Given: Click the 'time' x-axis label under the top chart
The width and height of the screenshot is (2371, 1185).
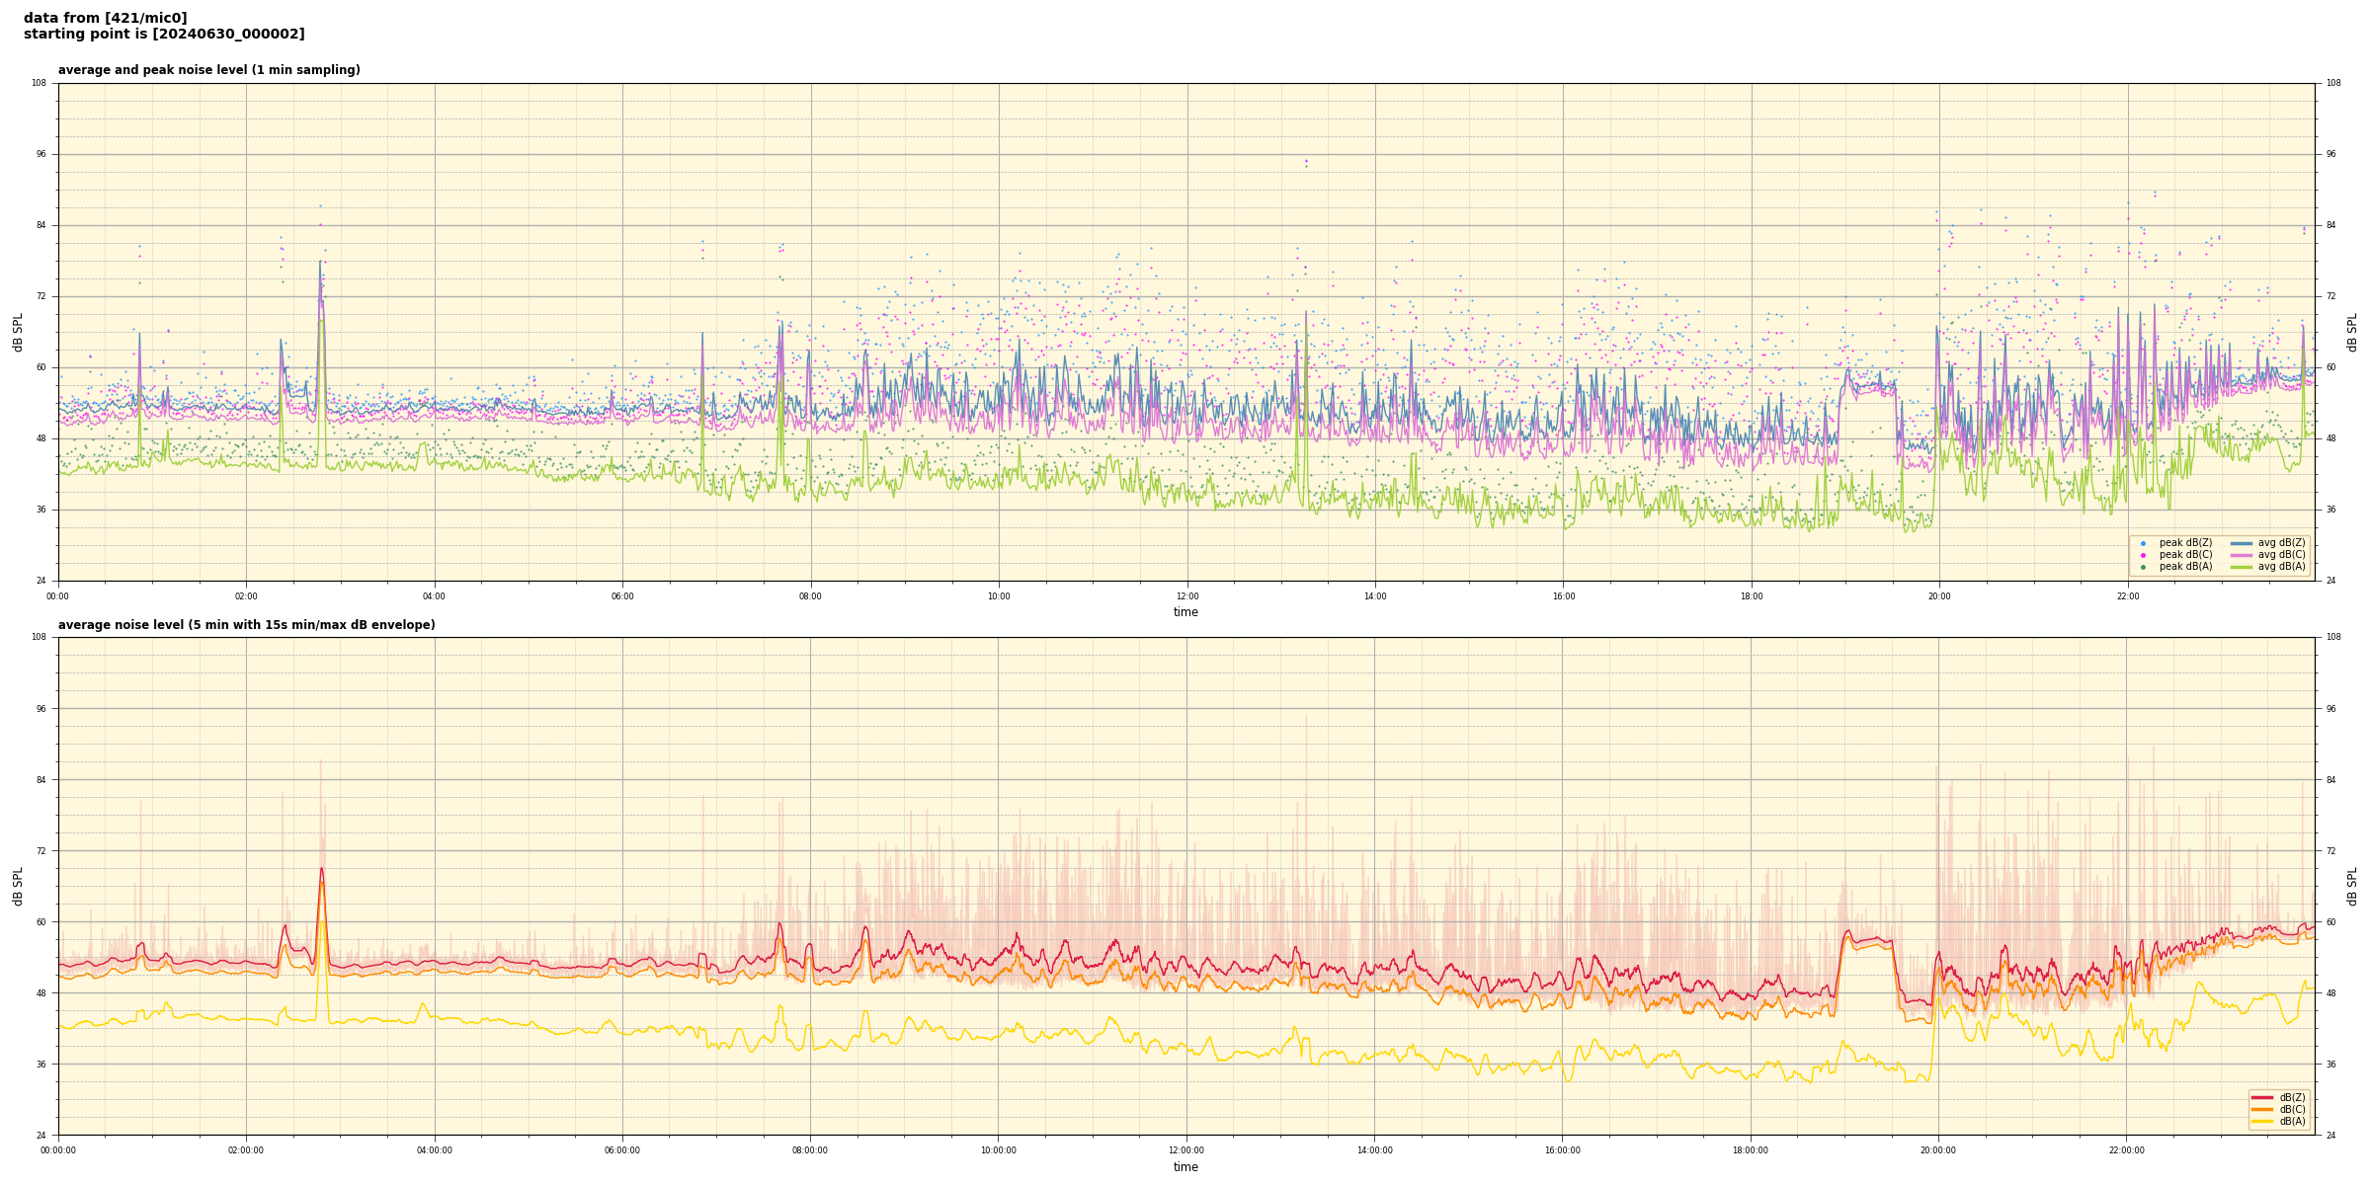Looking at the screenshot, I should 1185,612.
